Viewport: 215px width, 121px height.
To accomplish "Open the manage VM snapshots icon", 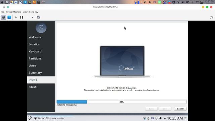I will click(x=39, y=17).
